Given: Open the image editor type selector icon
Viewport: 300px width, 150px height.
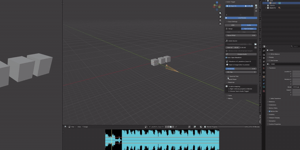Looking at the screenshot, I should click(x=66, y=127).
